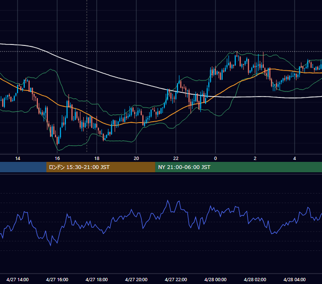Click the 4/27 22:00 label on oscillator axis
The height and width of the screenshot is (284, 322).
[x=176, y=279]
